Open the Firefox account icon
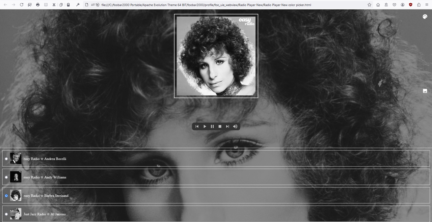This screenshot has height=222, width=432. coord(403,5)
